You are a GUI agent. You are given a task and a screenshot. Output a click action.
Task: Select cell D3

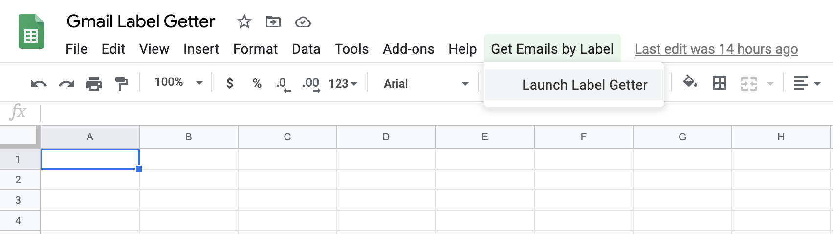tap(386, 200)
